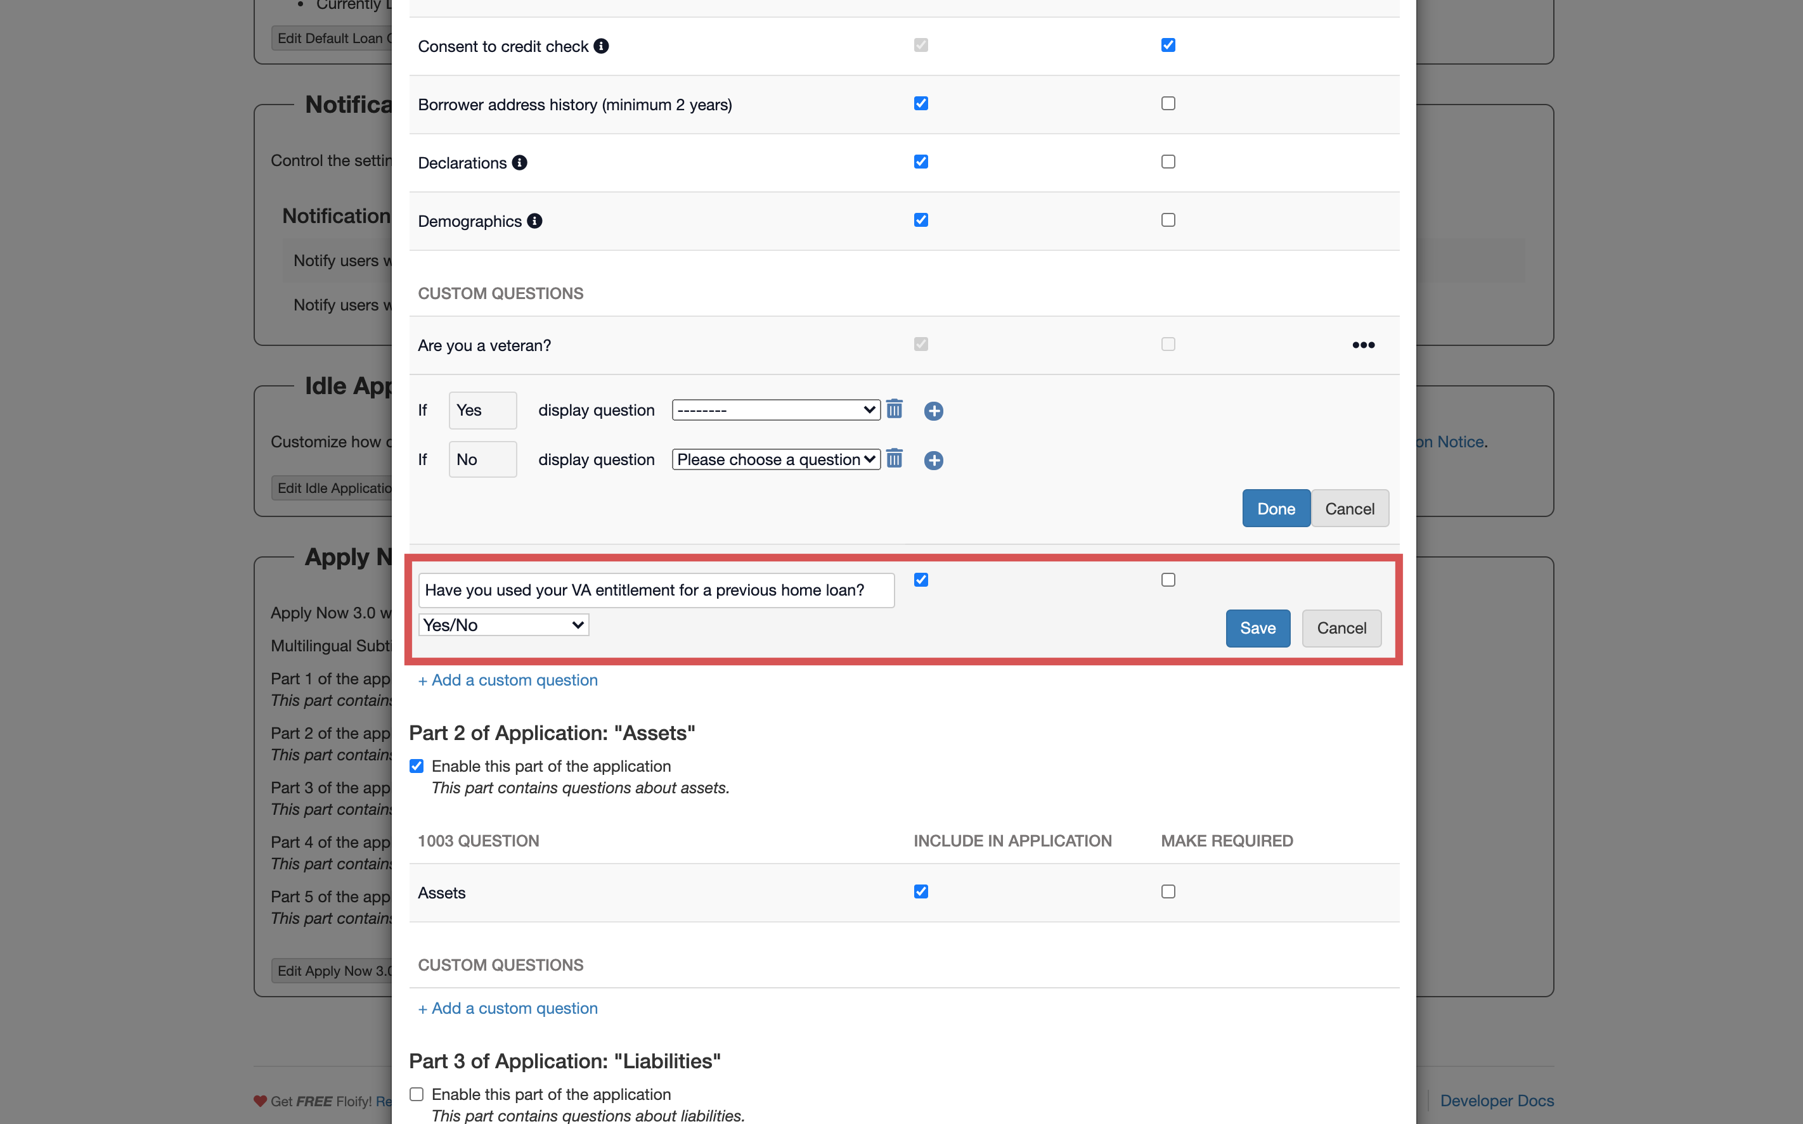Add a condition with the plus icon on the Yes row
This screenshot has width=1803, height=1124.
click(x=933, y=411)
